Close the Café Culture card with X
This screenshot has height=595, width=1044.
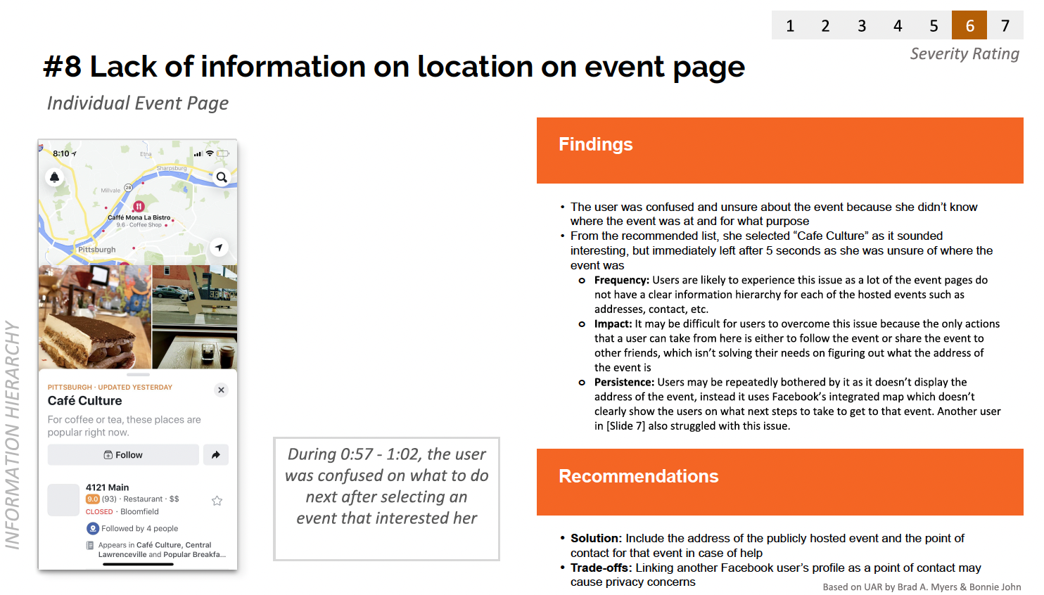point(221,390)
